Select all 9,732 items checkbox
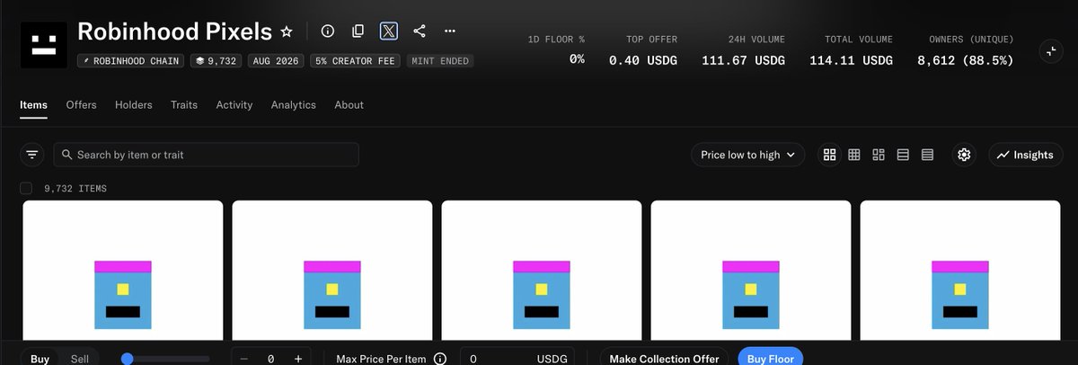Viewport: 1078px width, 365px height. [26, 188]
